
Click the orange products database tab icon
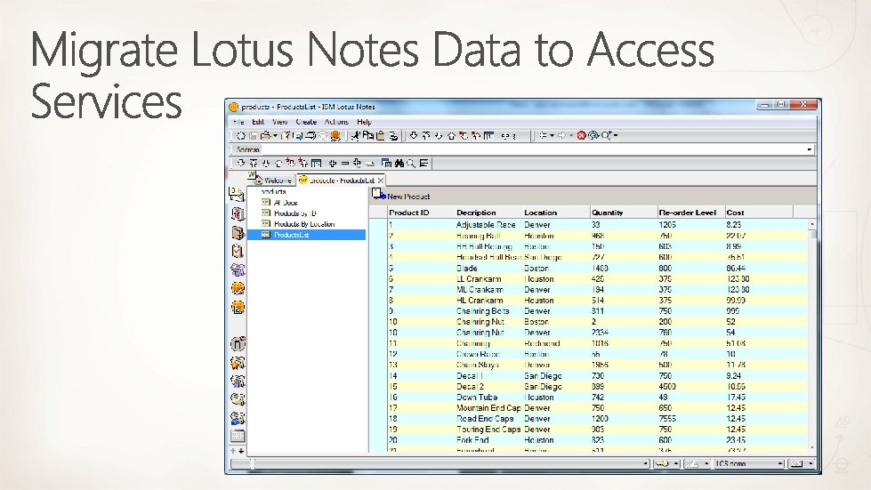point(302,180)
